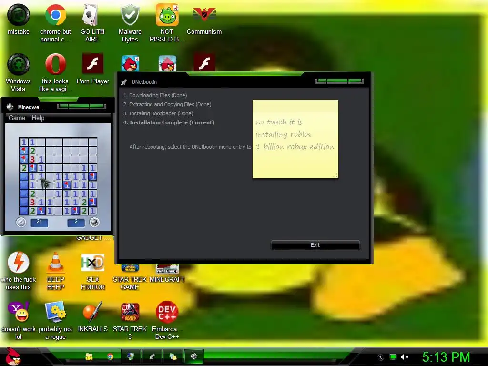The width and height of the screenshot is (488, 366).
Task: Click the sticky notes taskbar button
Action: [x=173, y=356]
